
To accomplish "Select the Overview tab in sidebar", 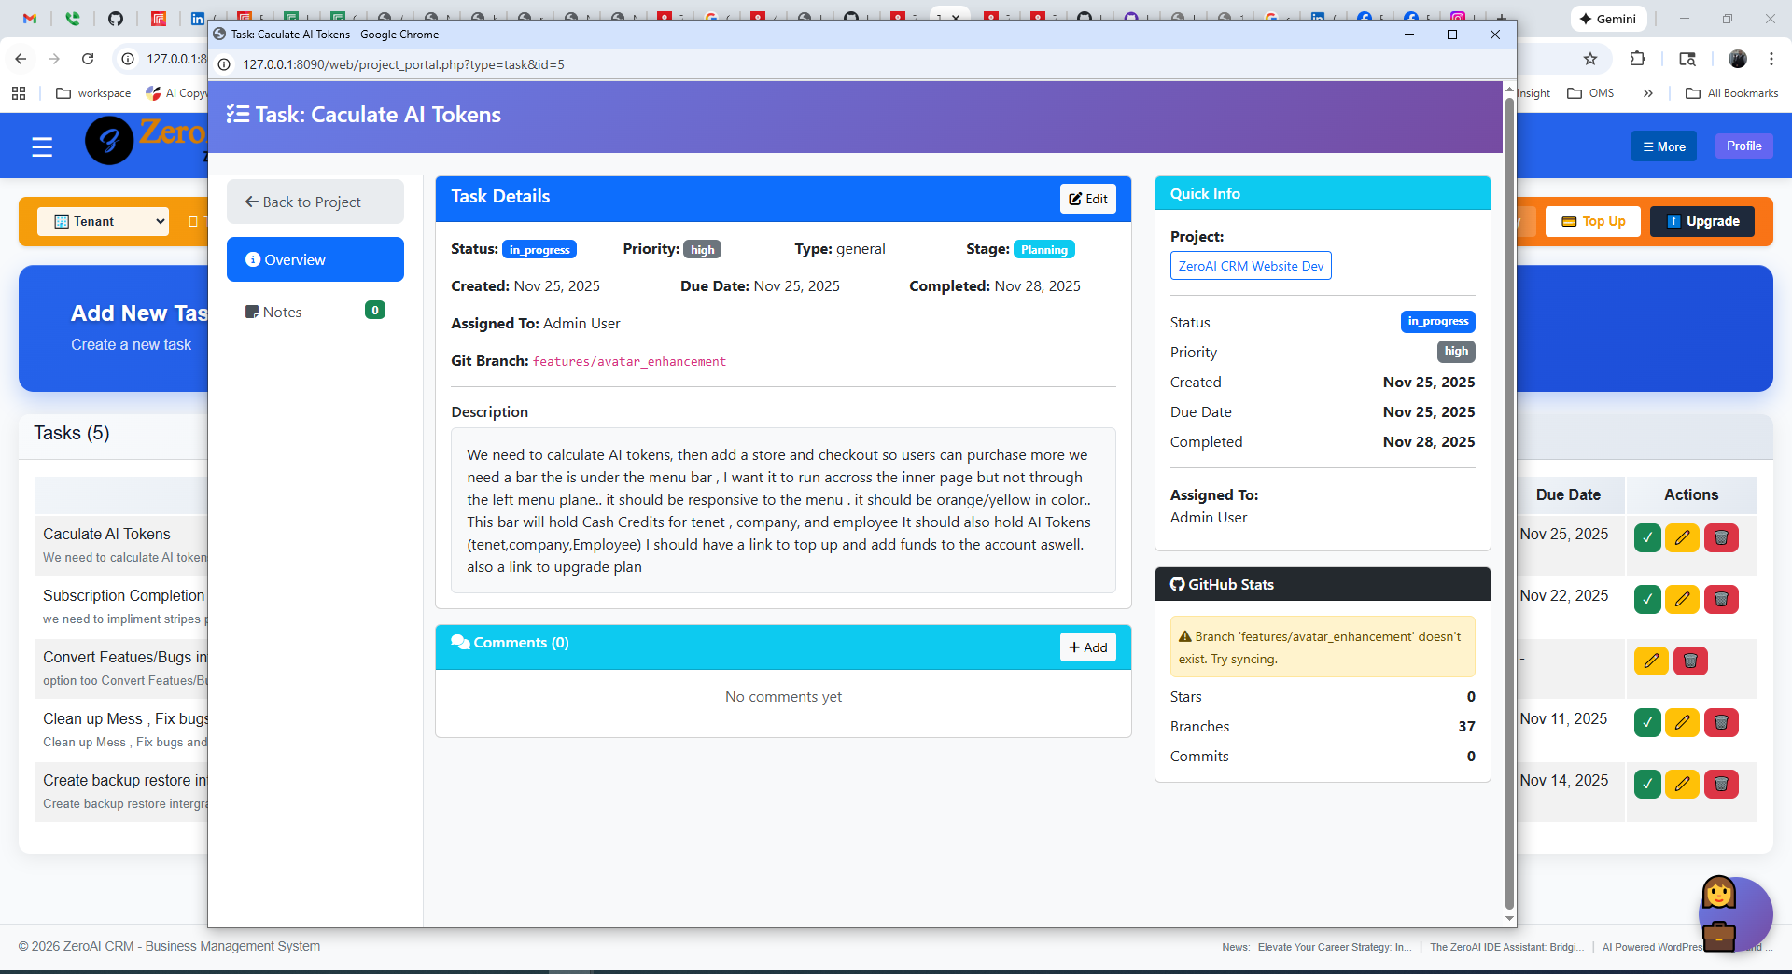I will click(x=315, y=259).
